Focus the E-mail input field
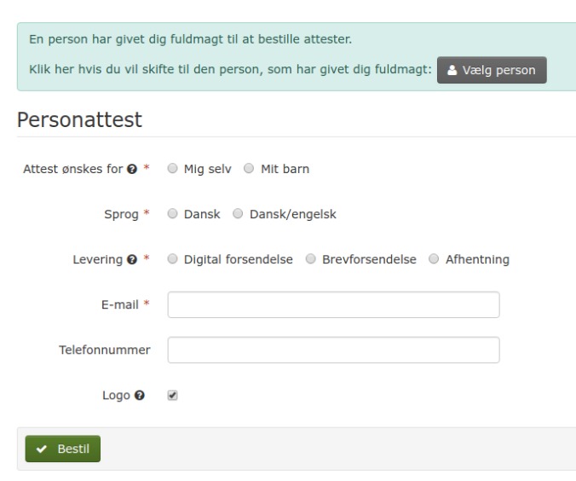The width and height of the screenshot is (576, 481). pyautogui.click(x=333, y=304)
